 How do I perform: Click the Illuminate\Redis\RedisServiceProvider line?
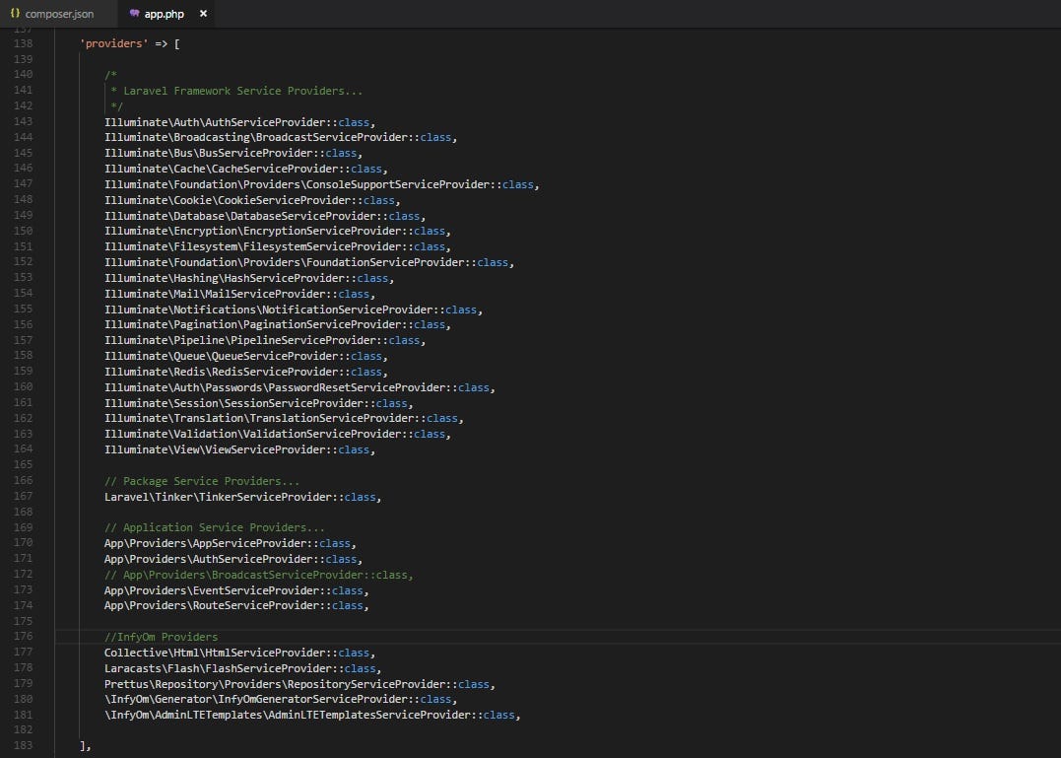[x=245, y=373]
